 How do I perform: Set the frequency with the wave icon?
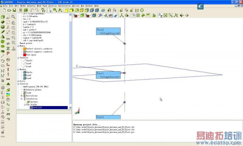pyautogui.click(x=8, y=39)
